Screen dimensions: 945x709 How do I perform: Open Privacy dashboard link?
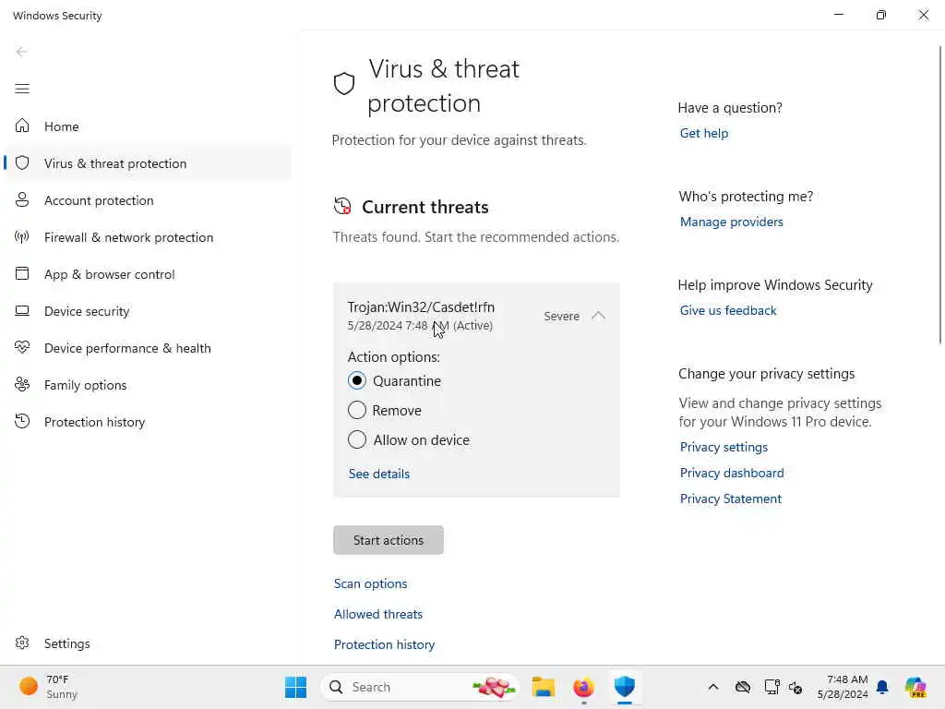[x=732, y=473]
